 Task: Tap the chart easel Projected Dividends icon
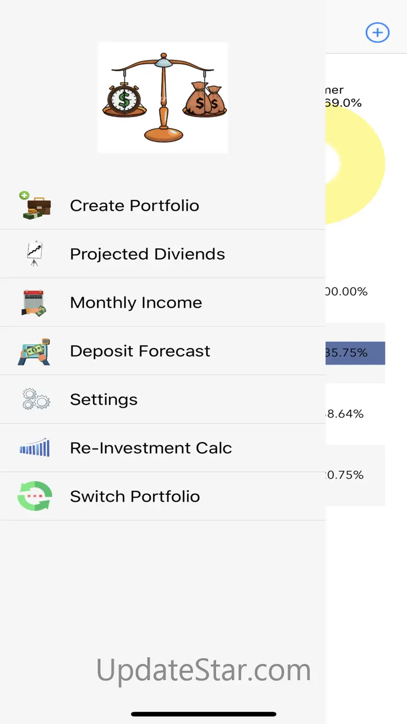click(35, 254)
